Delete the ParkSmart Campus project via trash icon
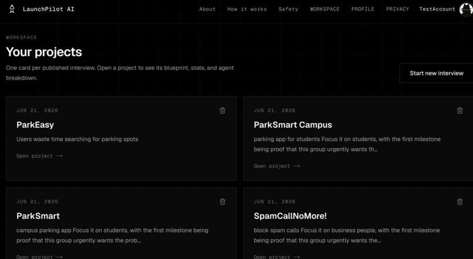Screen dimensions: 473x259 click(x=460, y=111)
